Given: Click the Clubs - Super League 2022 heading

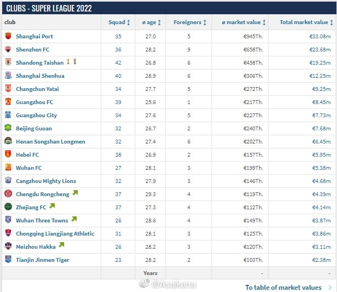Looking at the screenshot, I should tap(49, 8).
